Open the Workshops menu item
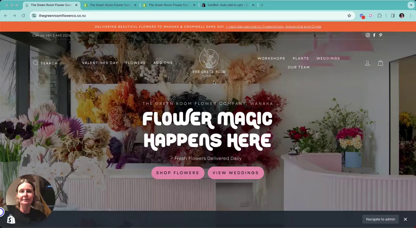 click(271, 58)
